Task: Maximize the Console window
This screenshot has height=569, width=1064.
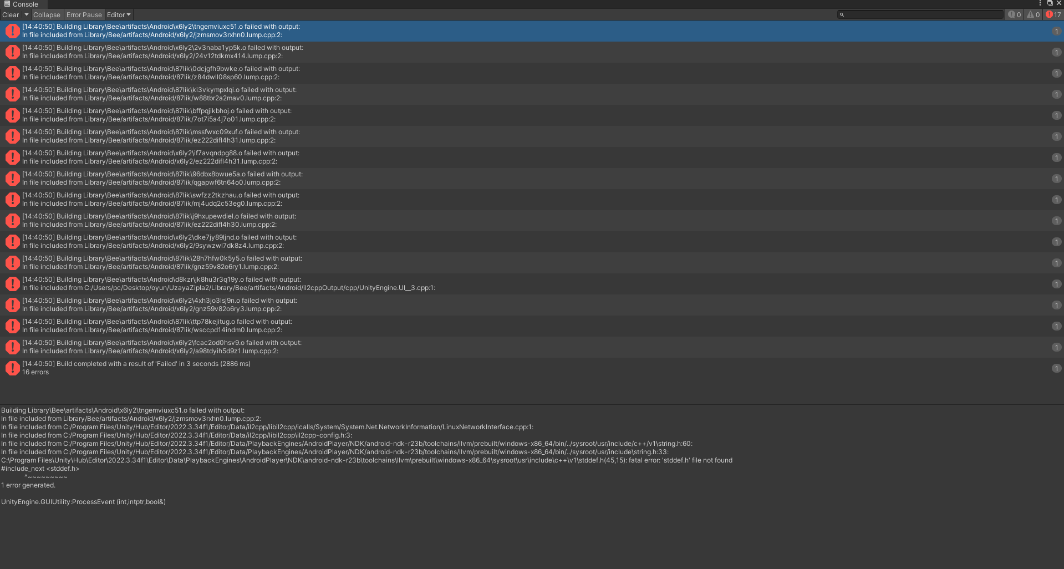Action: coord(1050,3)
